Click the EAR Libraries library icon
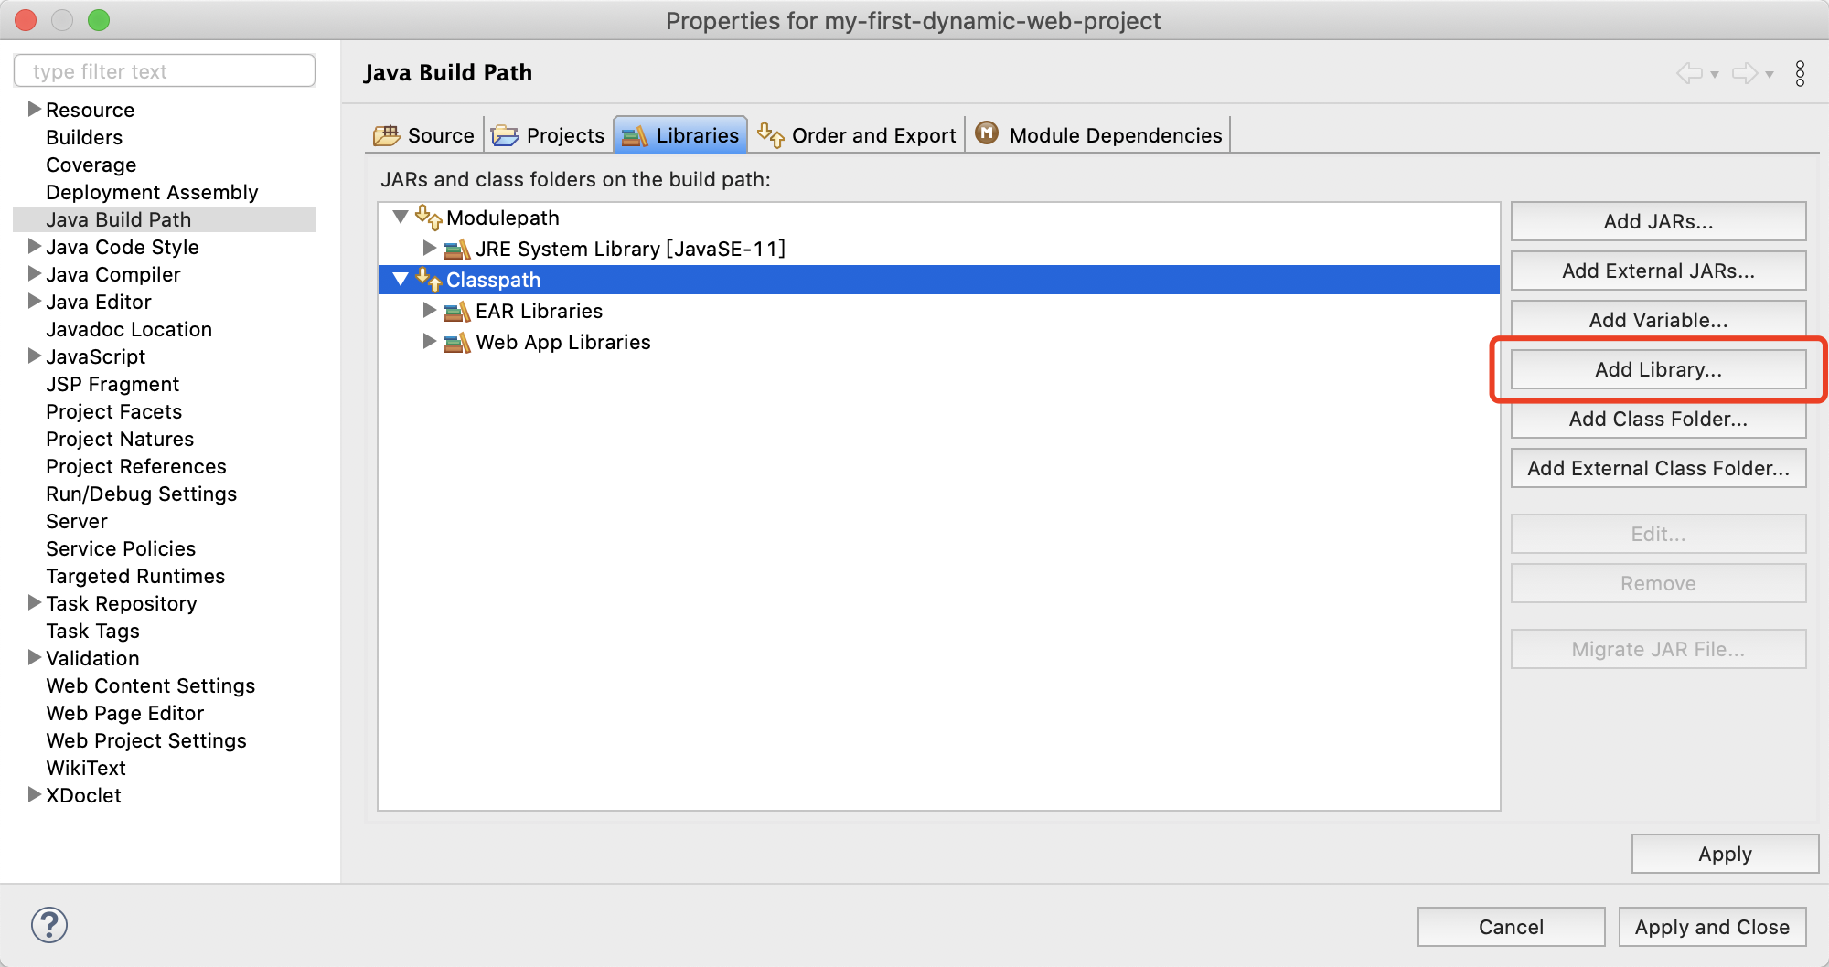Screen dimensions: 1829x967 456,311
